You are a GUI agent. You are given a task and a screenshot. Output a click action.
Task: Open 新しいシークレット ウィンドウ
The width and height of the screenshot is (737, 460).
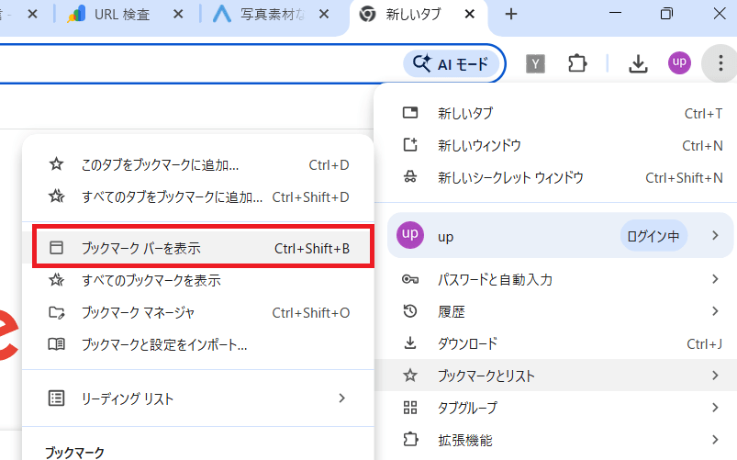coord(510,177)
